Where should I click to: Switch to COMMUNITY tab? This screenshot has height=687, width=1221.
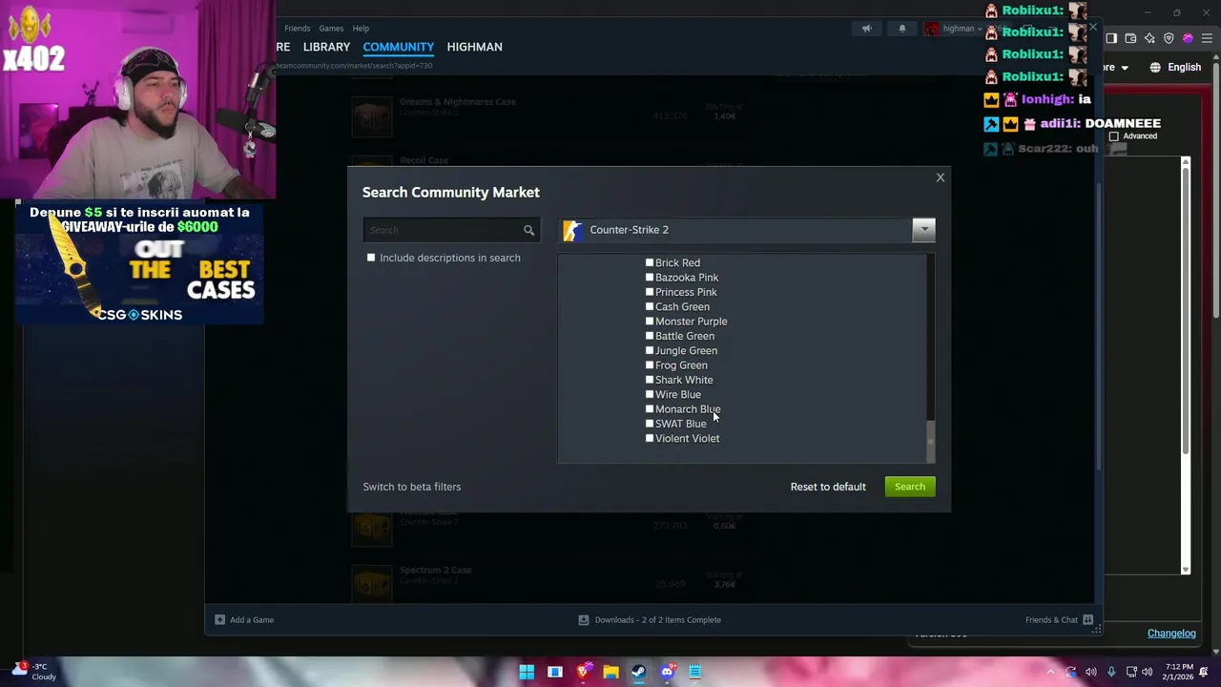(398, 47)
